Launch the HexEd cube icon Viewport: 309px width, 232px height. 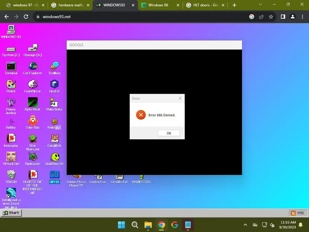point(54,86)
